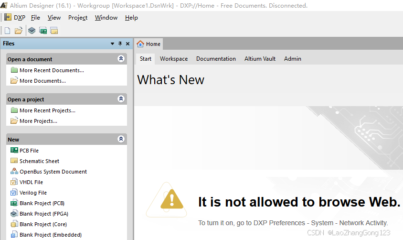Screen dimensions: 403x240
Task: Click the More Documents open-folder icon
Action: click(14, 80)
